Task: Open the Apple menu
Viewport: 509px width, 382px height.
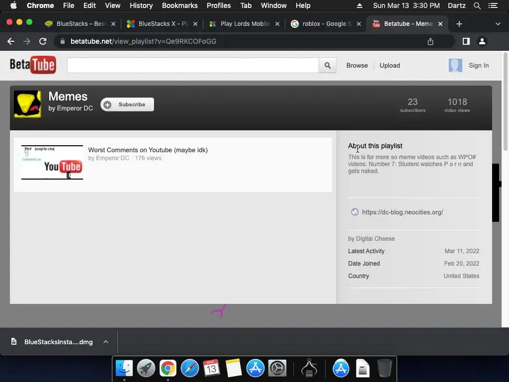Action: (13, 5)
